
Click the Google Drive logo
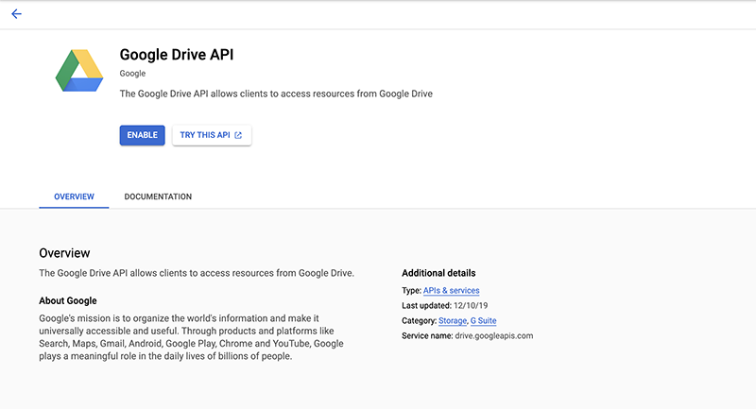pyautogui.click(x=79, y=70)
